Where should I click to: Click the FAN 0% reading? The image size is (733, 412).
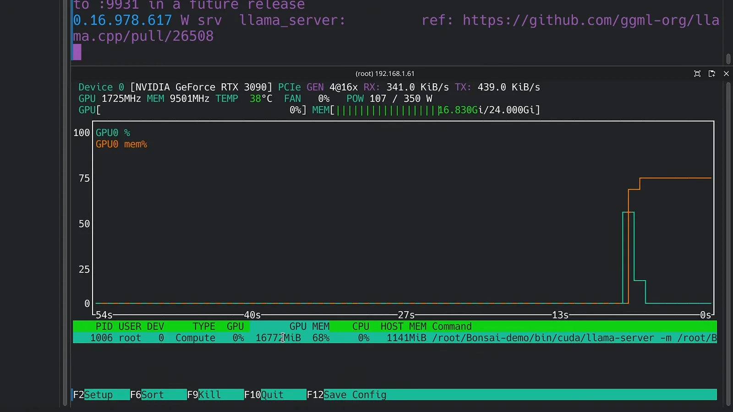(306, 98)
